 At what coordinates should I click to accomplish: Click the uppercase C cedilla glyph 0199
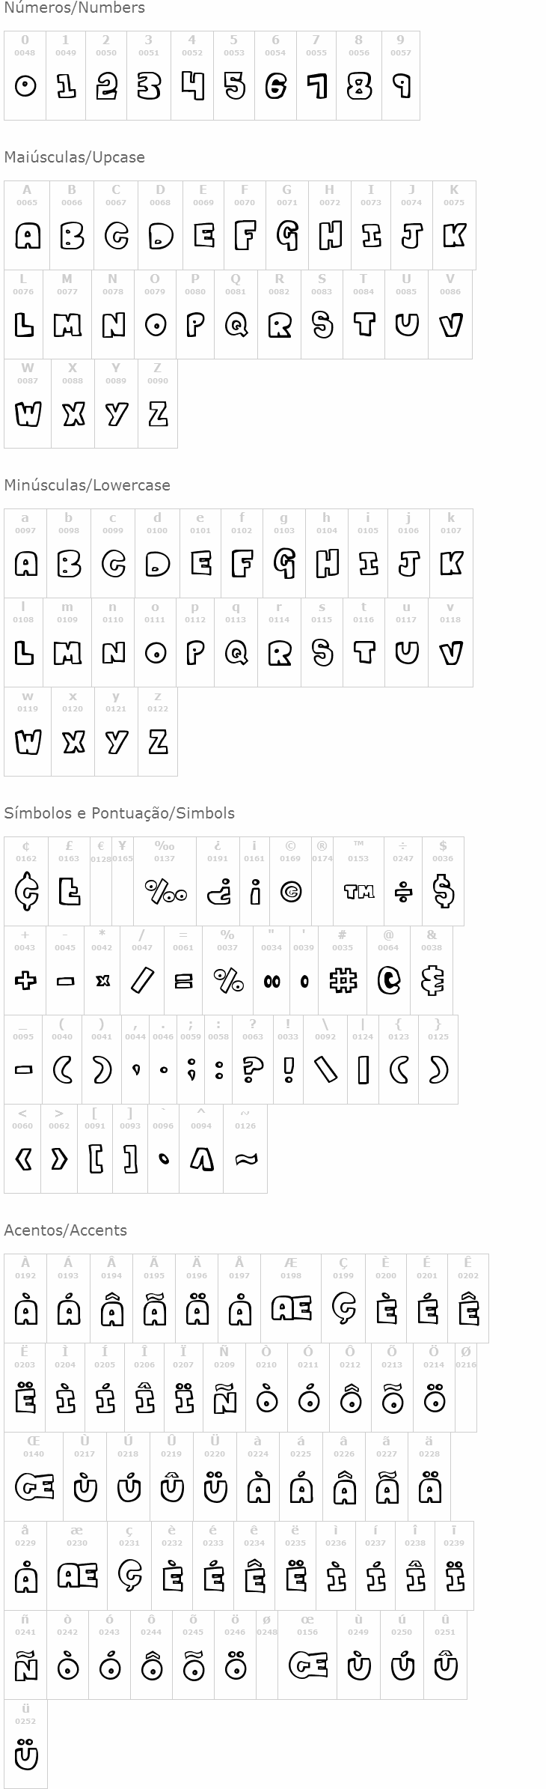343,1299
